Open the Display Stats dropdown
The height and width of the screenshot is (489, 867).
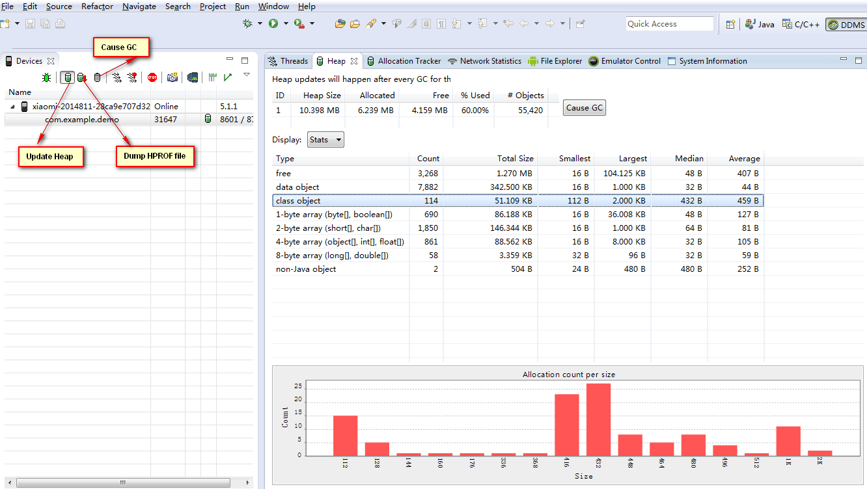click(325, 140)
